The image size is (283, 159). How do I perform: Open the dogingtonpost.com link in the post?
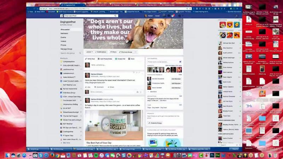point(95,83)
